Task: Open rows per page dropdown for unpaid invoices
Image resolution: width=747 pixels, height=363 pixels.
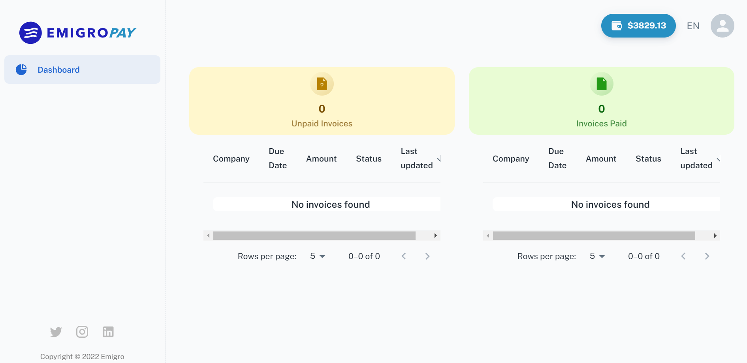Action: pyautogui.click(x=318, y=256)
